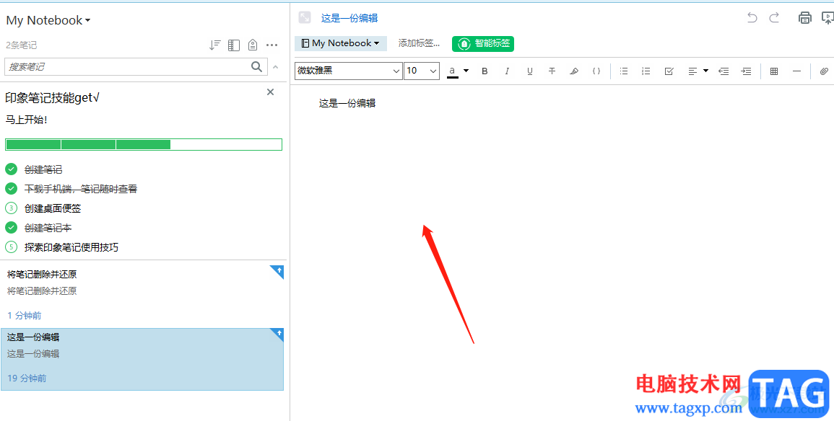Toggle the 创建笔记 checklist item
This screenshot has width=834, height=421.
click(11, 169)
